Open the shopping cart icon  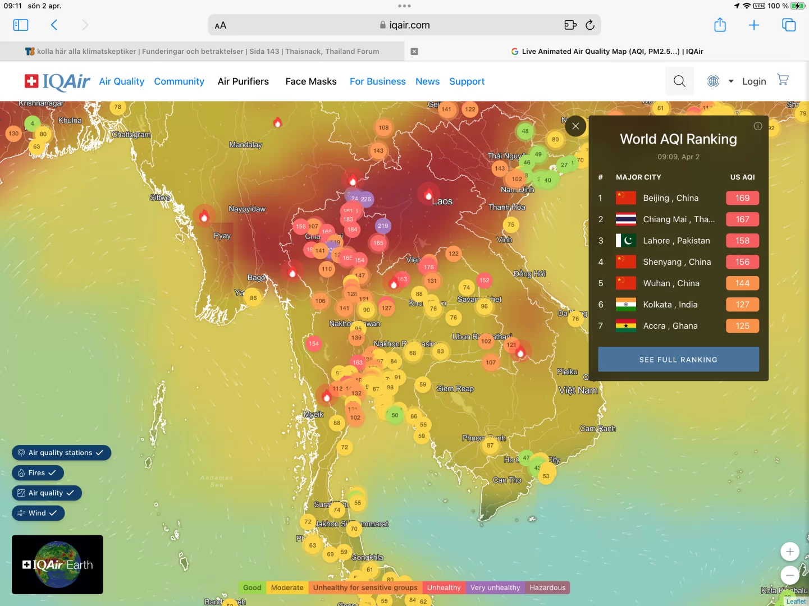pos(783,80)
